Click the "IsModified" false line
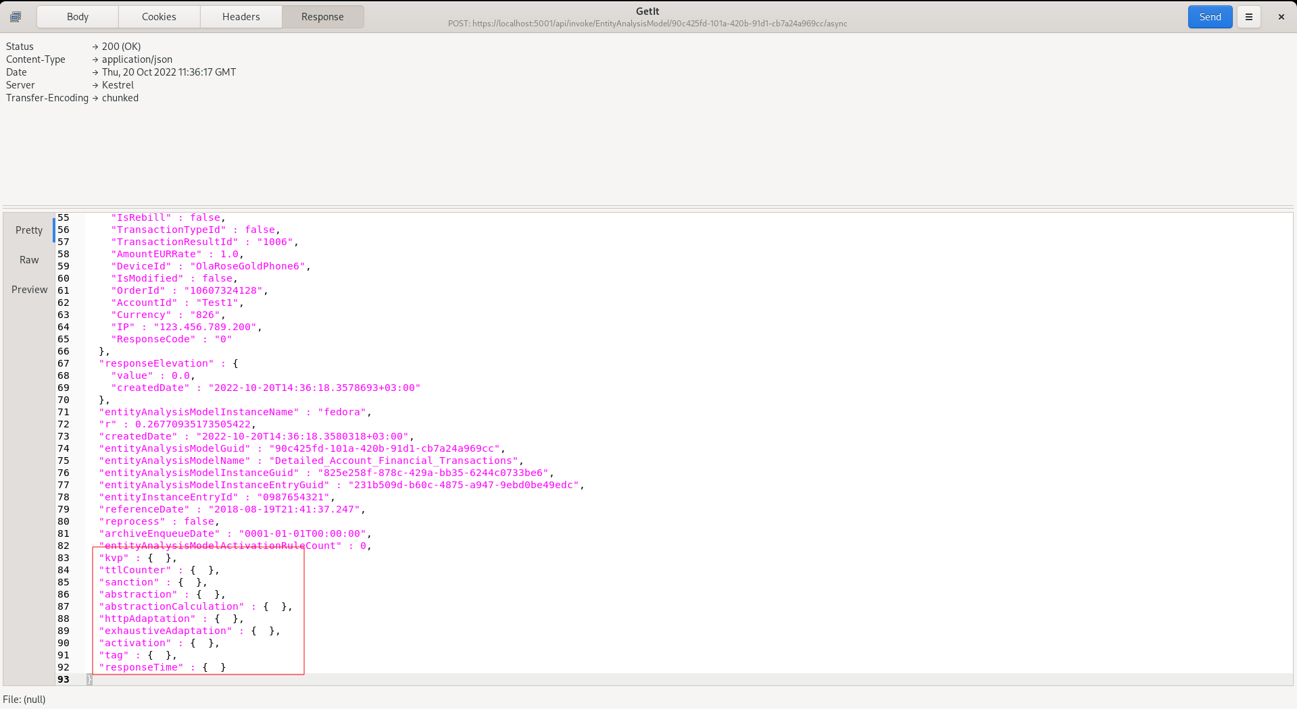 [x=174, y=278]
